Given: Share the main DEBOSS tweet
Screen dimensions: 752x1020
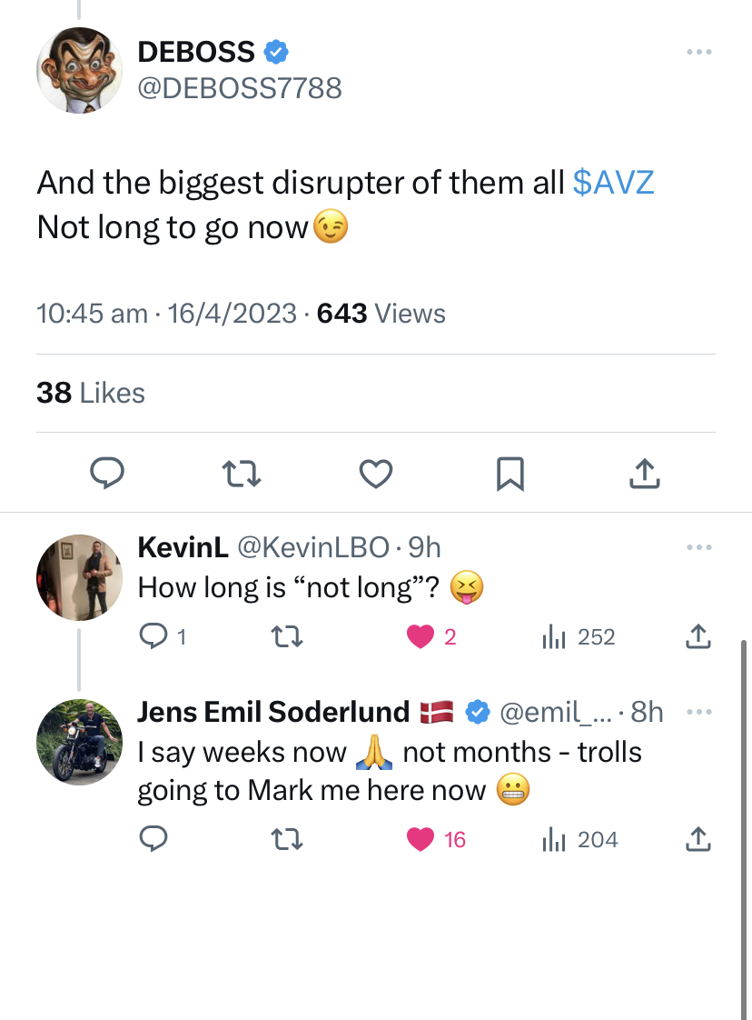Looking at the screenshot, I should coord(643,472).
